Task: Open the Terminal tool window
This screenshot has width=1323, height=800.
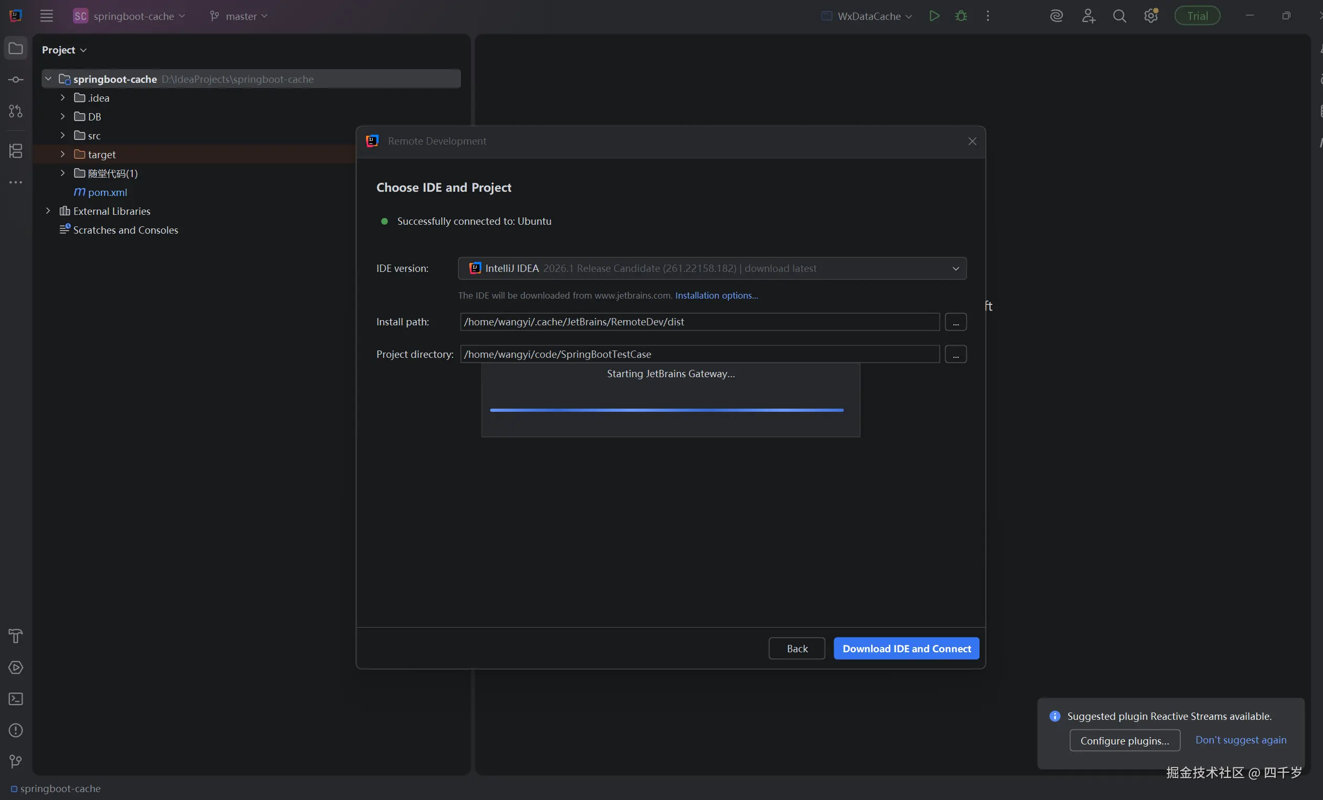Action: pos(16,698)
